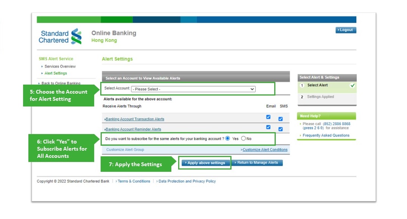Toggle SMS checkbox for Reminder Alerts

pos(280,129)
